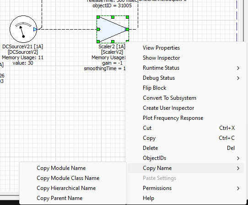Choose Copy Hierarchical Name

pos(73,188)
